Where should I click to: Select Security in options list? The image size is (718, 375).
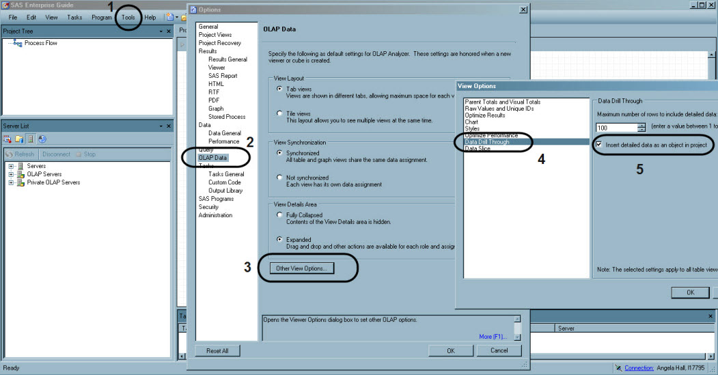click(x=208, y=207)
